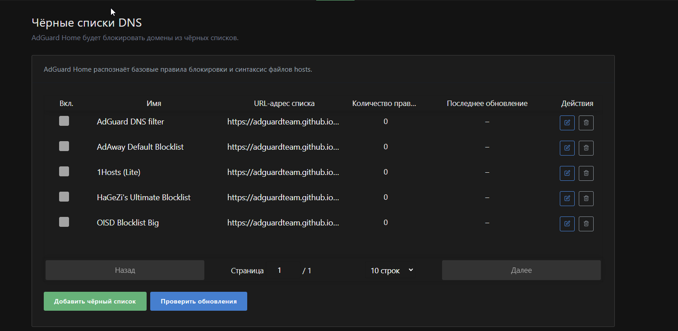Screen dimensions: 678x331
Task: Click the green add blocklist button
Action: [x=95, y=301]
